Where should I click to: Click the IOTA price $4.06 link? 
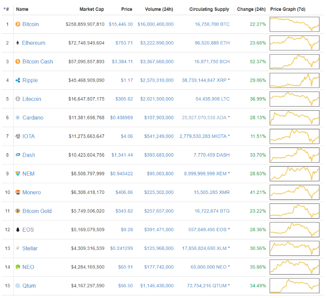(126, 136)
